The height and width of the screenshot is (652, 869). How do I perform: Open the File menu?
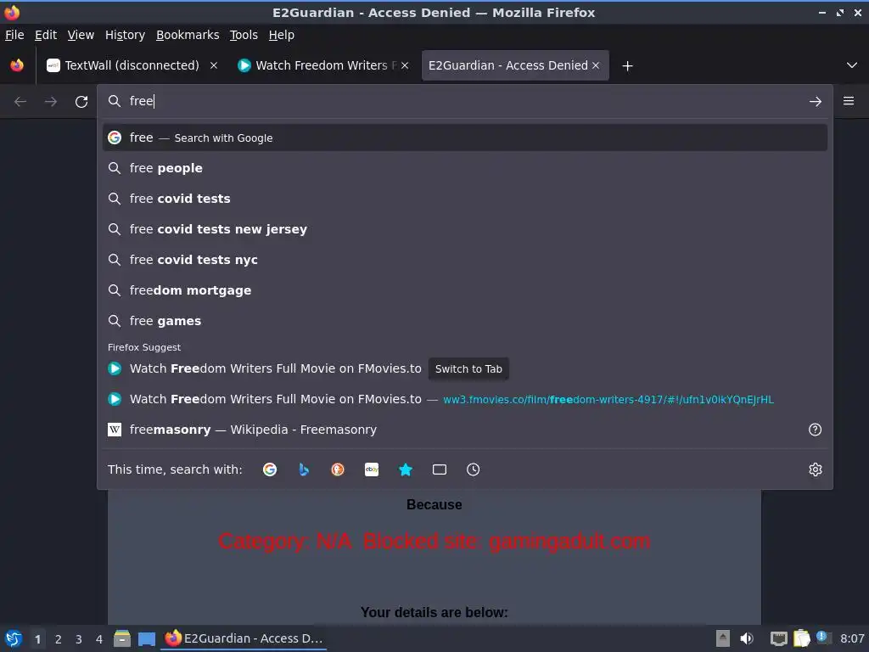pos(14,35)
